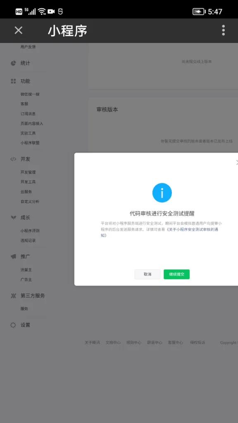Open 客服中心 footer link
Image resolution: width=238 pixels, height=423 pixels.
175,342
